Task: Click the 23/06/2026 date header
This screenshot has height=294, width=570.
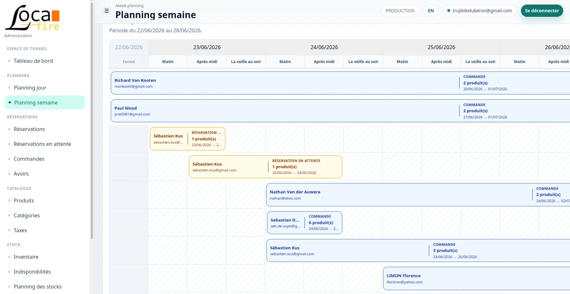Action: [x=207, y=47]
